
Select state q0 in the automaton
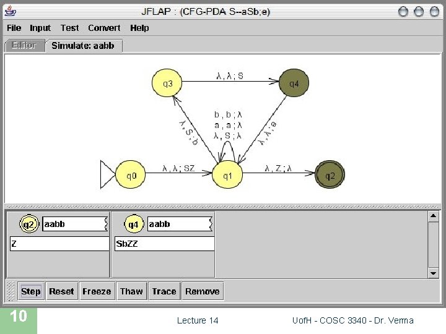pyautogui.click(x=131, y=174)
